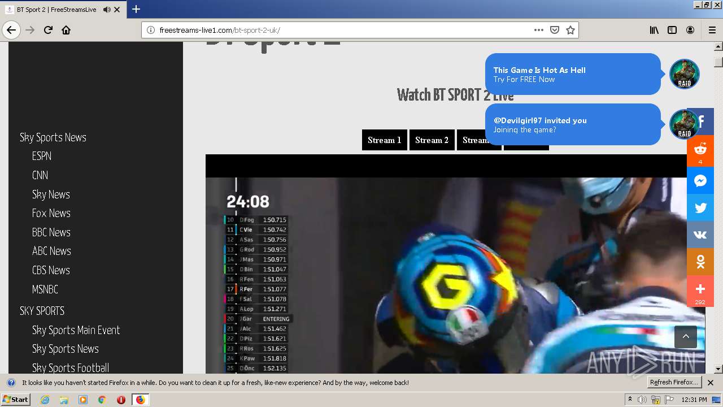
Task: Click the page scrollbar down arrow
Action: pyautogui.click(x=718, y=369)
